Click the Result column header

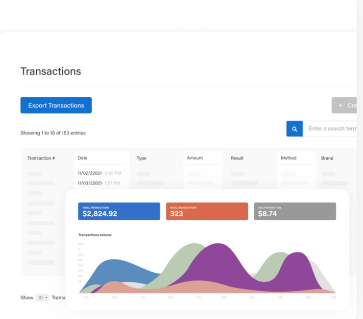[x=237, y=158]
